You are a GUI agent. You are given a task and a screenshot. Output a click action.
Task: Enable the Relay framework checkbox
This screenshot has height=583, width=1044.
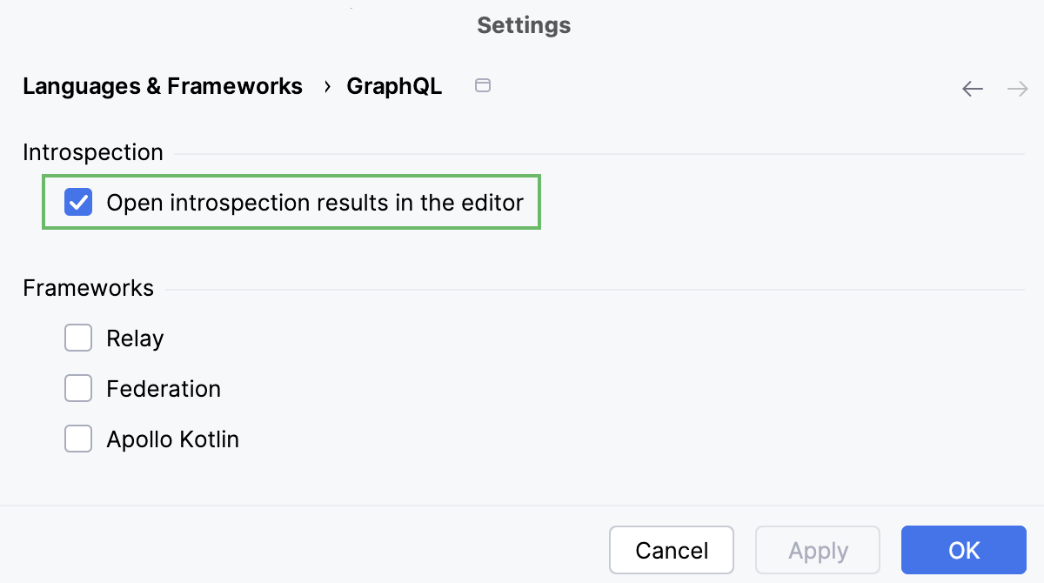click(x=78, y=338)
